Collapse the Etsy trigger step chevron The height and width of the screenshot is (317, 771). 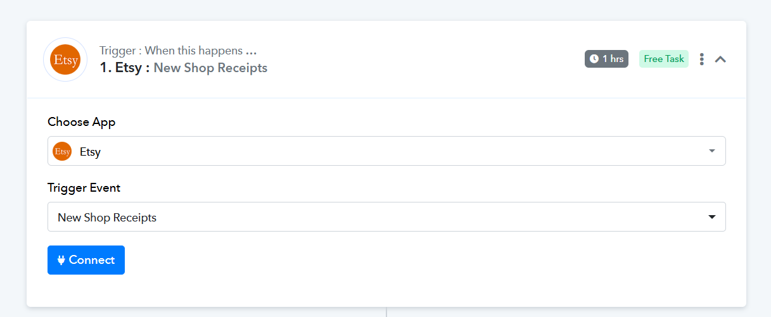pyautogui.click(x=720, y=59)
